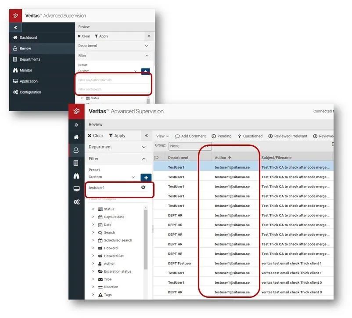Screen dimensions: 352x318
Task: Expand the Type filter node
Action: point(93,279)
